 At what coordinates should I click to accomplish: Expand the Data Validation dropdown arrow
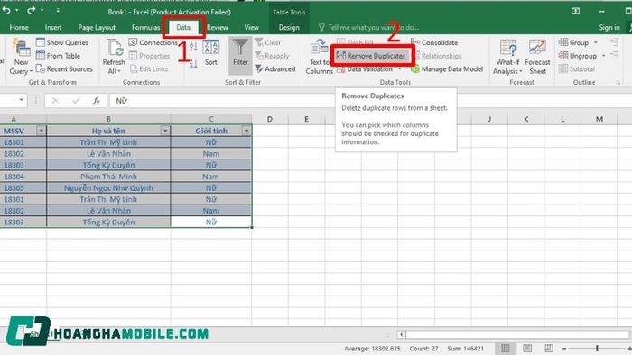[x=399, y=69]
